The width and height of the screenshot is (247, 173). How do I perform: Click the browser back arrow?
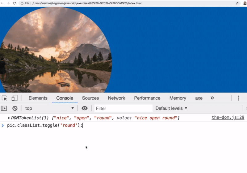pyautogui.click(x=2, y=3)
